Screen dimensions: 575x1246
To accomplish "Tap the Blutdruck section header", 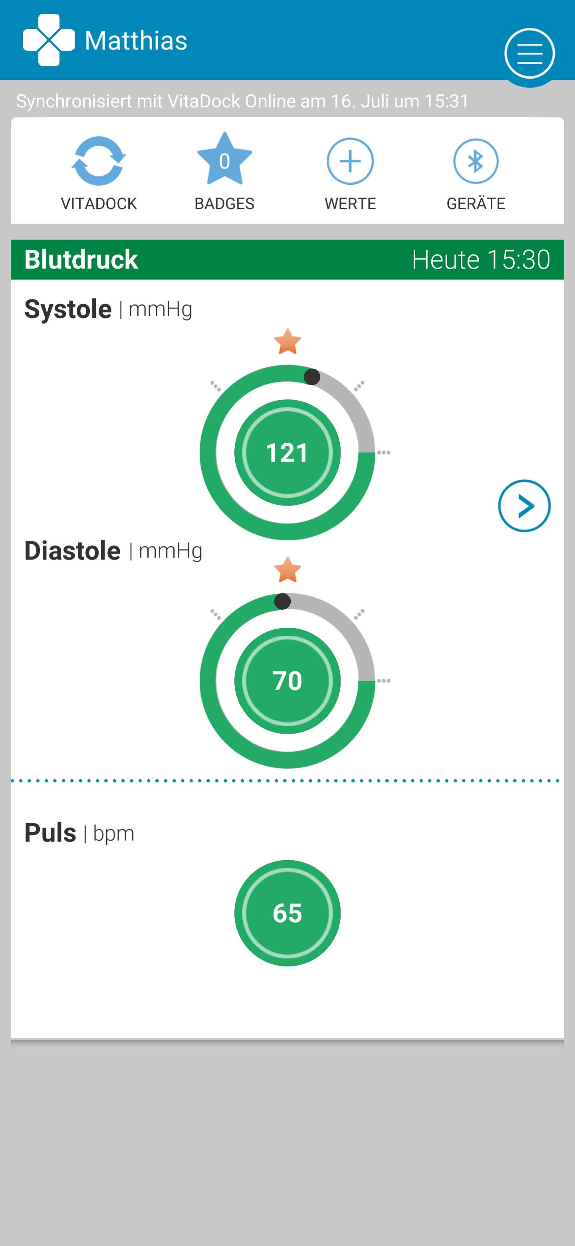I will [81, 260].
